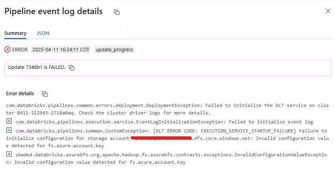This screenshot has width=334, height=172.
Task: Close the event log details panel
Action: 328,11
